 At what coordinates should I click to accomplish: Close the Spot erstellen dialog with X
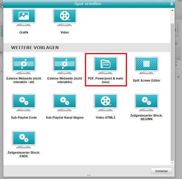coord(172,4)
